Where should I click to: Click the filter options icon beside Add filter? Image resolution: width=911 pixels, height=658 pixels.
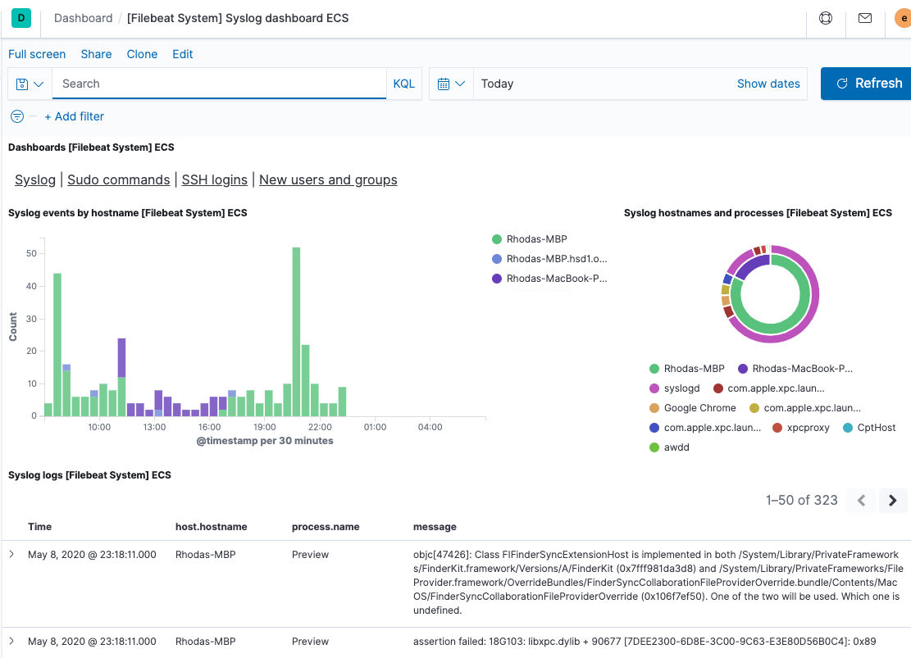pyautogui.click(x=16, y=116)
